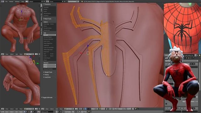Toggle the snap magnet during transform
The height and width of the screenshot is (113, 201).
113,109
